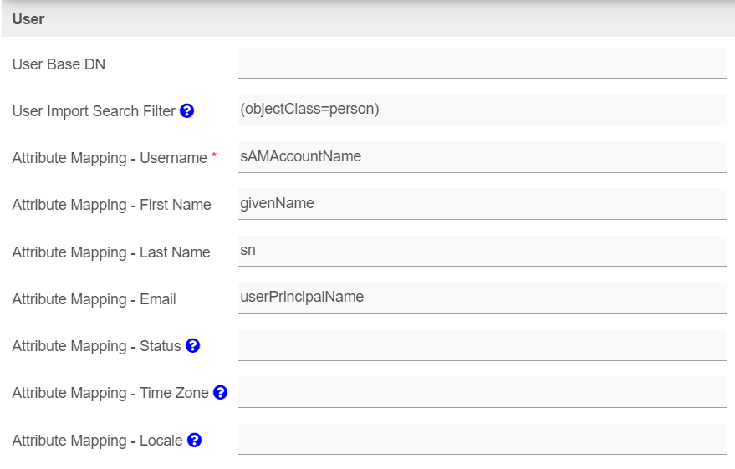
Task: Focus the empty Status attribute mapping field
Action: [482, 344]
